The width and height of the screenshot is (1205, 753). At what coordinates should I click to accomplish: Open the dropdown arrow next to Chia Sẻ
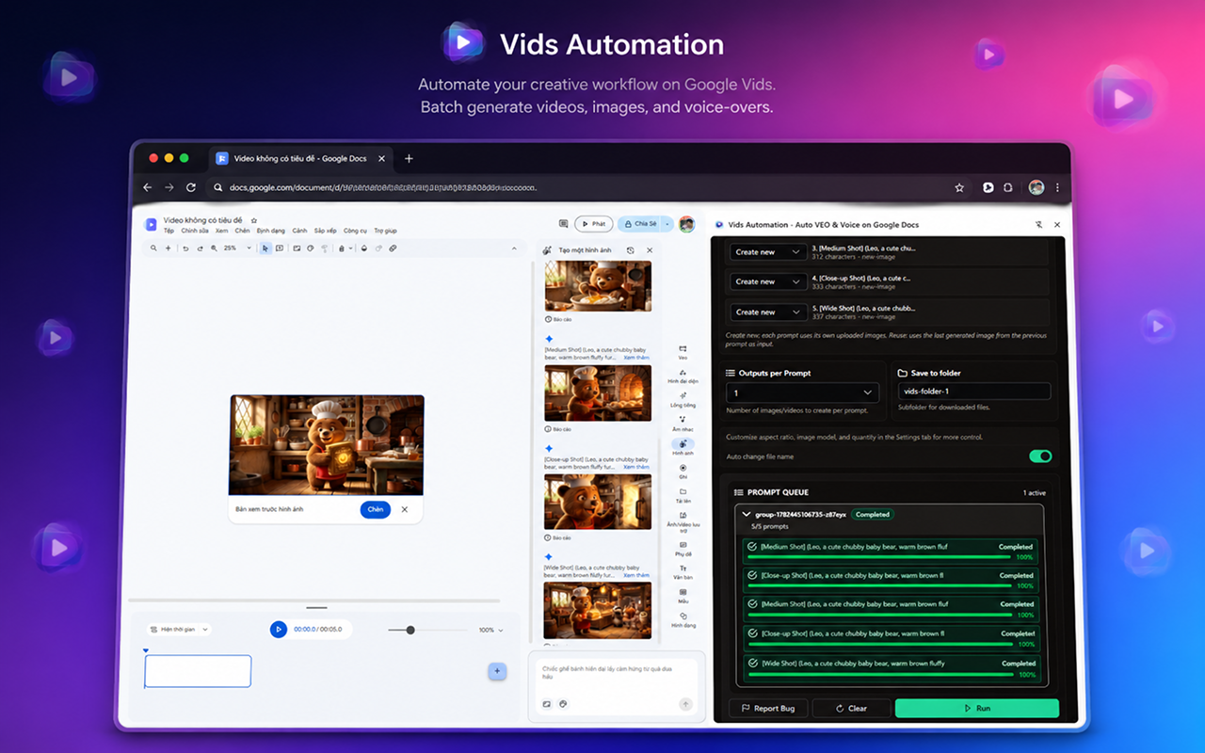click(x=667, y=224)
